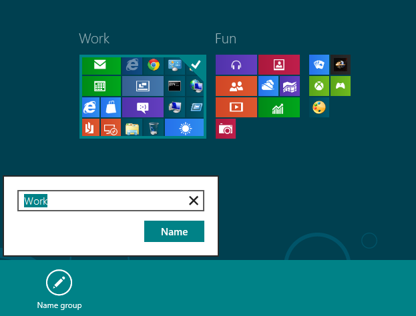This screenshot has width=416, height=316.
Task: Toggle the Work group selection checkmark
Action: [x=196, y=65]
